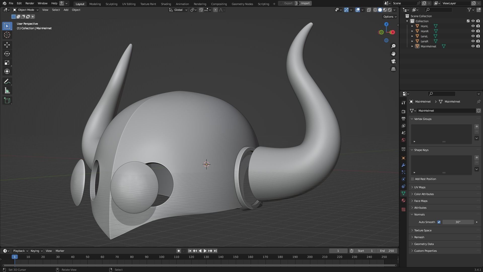Add a new vertex group
This screenshot has width=483, height=272.
[x=476, y=127]
